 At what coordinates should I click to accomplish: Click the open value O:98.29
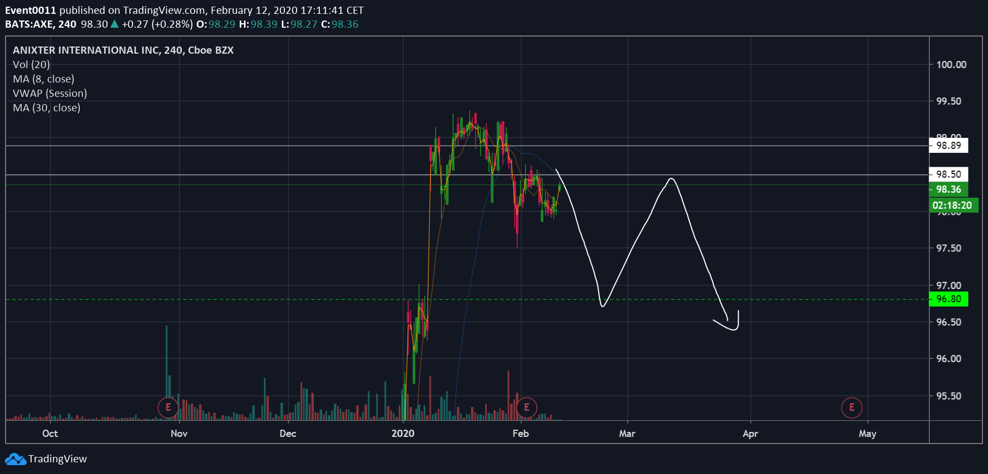point(216,24)
